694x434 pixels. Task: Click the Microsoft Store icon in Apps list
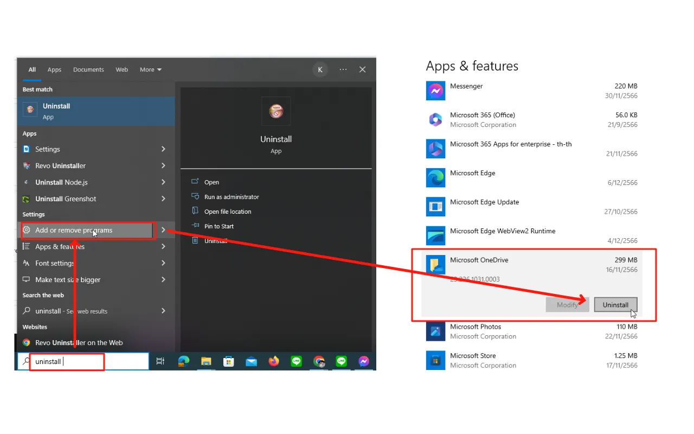[435, 360]
